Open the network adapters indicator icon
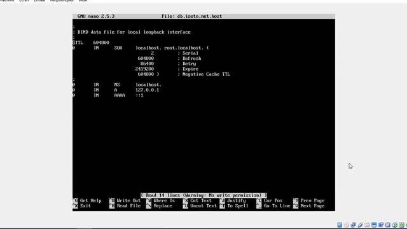This screenshot has height=229, width=407. tap(354, 225)
